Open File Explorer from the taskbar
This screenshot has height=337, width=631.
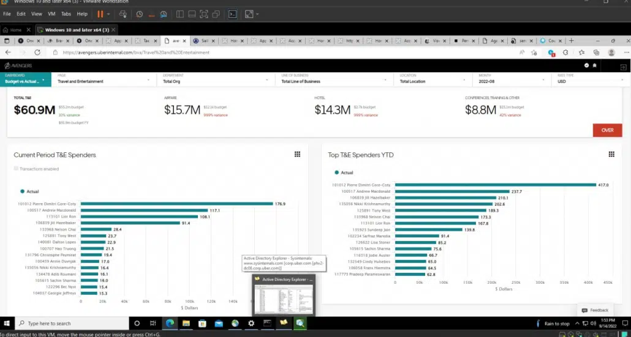(186, 323)
